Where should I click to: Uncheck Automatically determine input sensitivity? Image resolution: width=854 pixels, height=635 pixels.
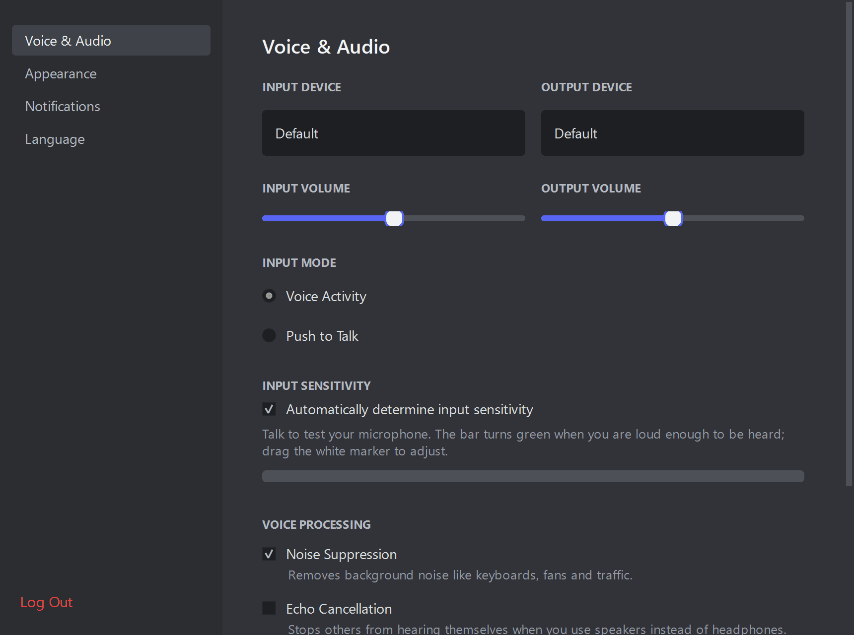[x=269, y=409]
